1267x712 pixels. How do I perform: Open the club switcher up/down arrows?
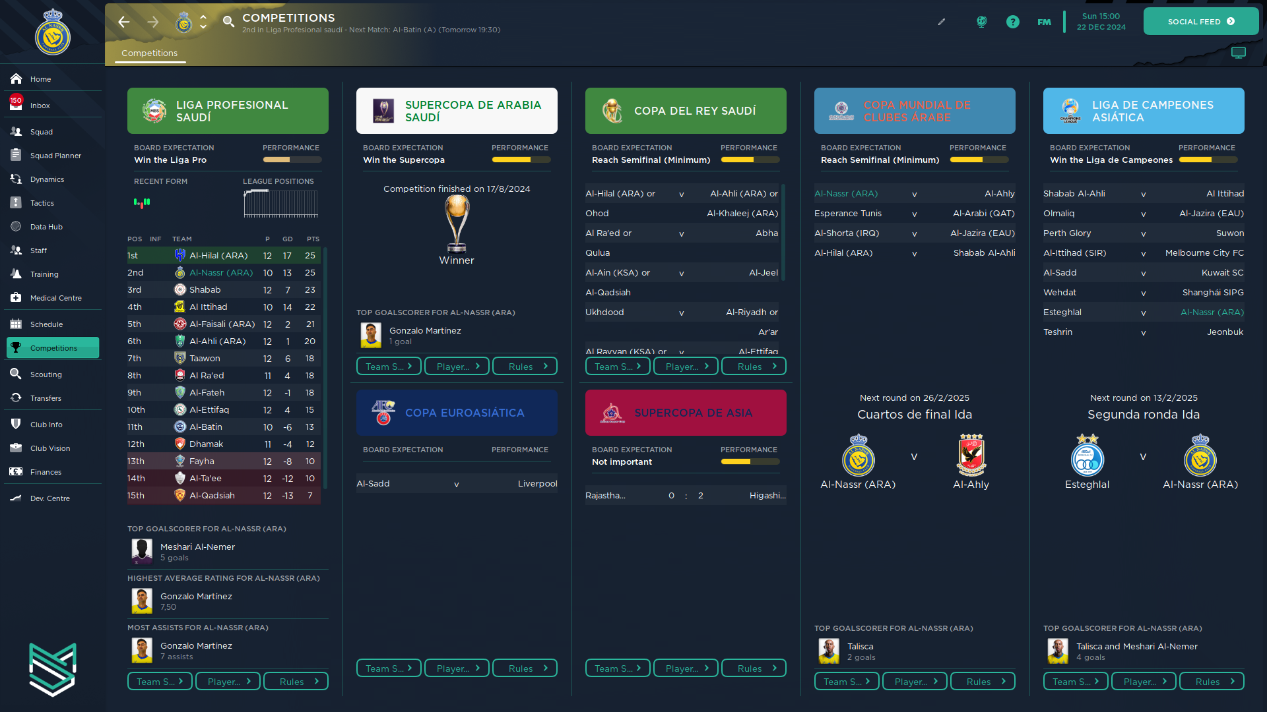[203, 22]
